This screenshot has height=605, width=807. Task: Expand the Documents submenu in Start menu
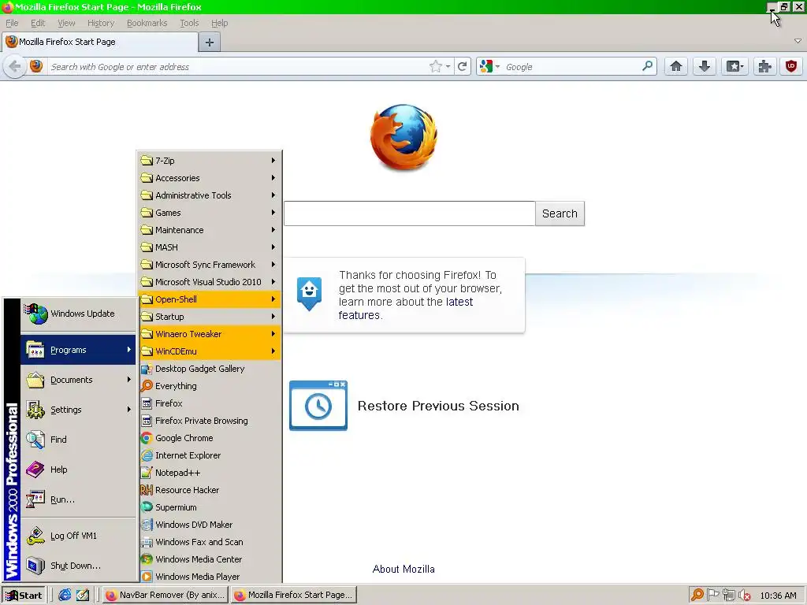tap(78, 380)
